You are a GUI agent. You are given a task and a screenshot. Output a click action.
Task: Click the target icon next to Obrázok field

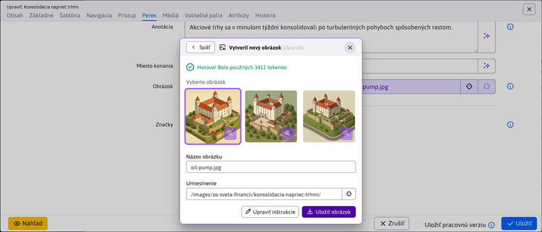(x=469, y=86)
